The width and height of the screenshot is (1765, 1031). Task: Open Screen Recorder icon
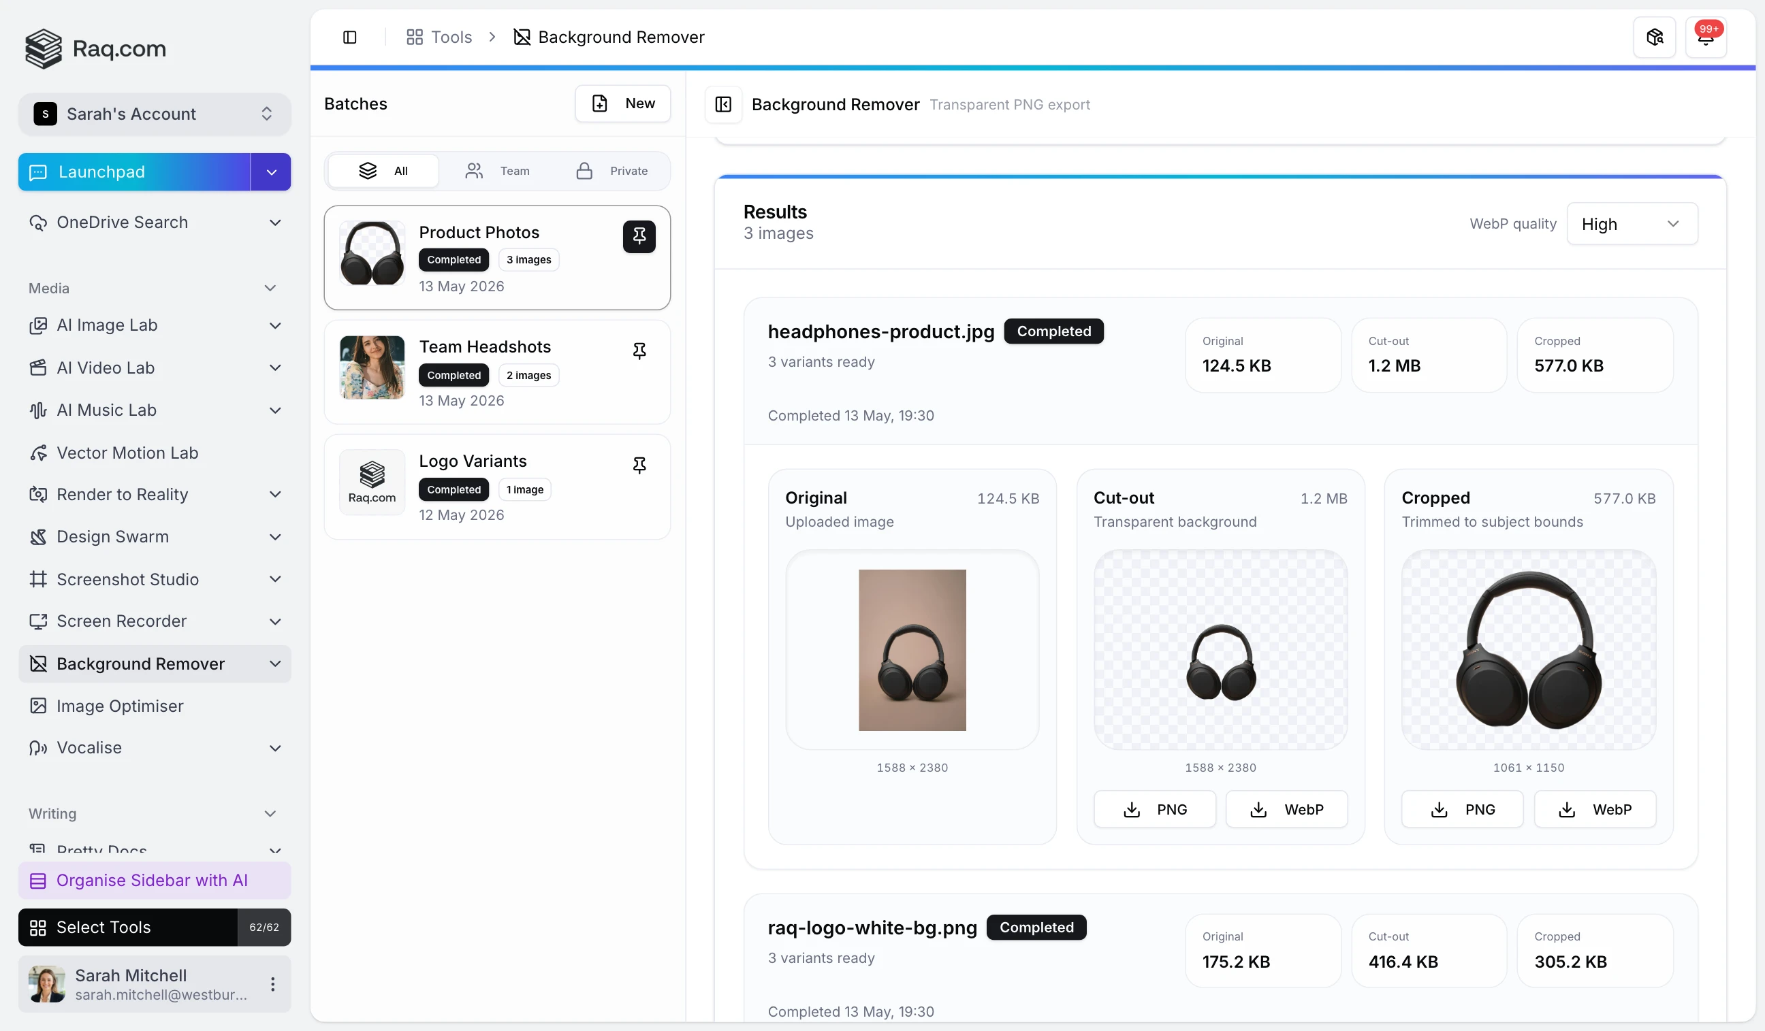(38, 621)
